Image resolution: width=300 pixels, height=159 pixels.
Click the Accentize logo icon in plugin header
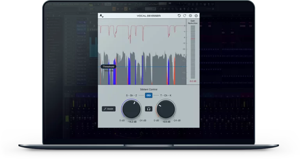tap(102, 16)
